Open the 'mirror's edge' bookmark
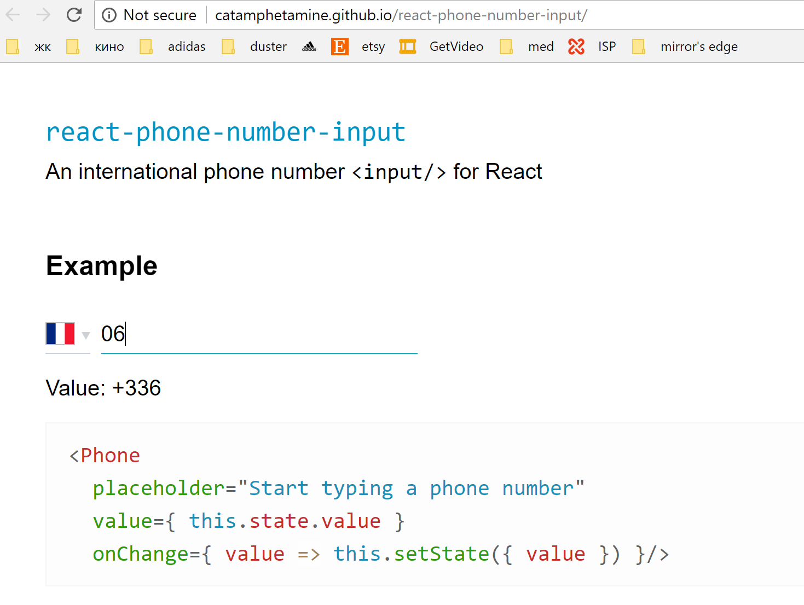This screenshot has height=605, width=804. [699, 46]
